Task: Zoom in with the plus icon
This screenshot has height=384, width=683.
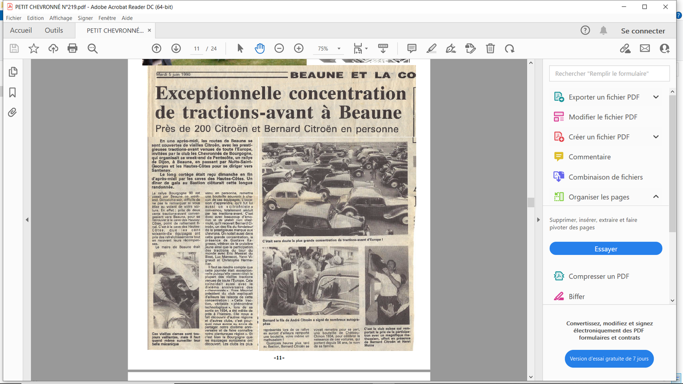Action: (299, 49)
